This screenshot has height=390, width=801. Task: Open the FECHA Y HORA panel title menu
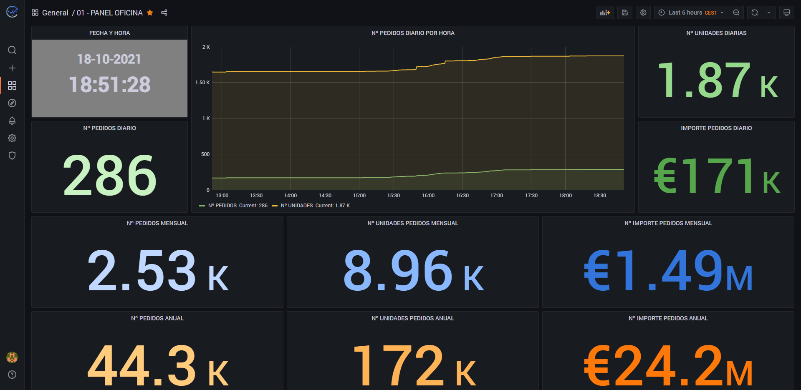click(109, 33)
